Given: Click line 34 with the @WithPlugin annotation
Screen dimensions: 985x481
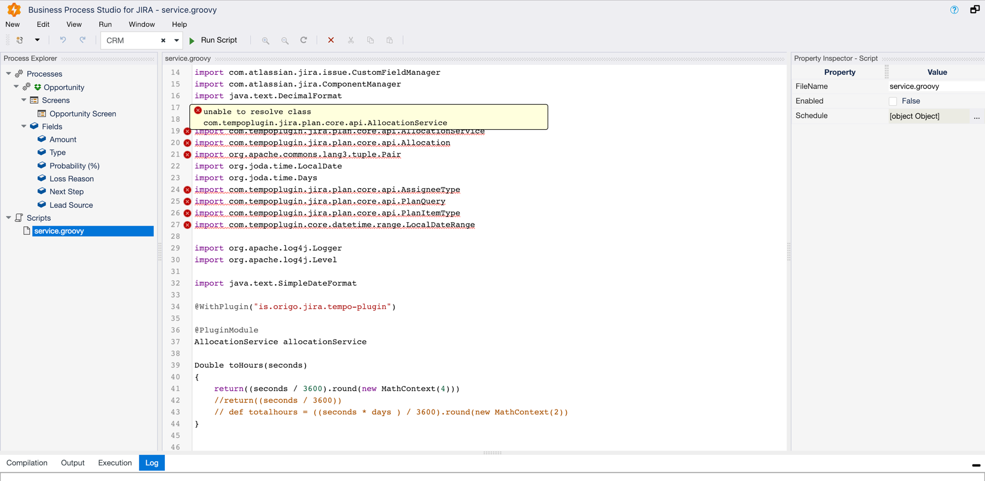Looking at the screenshot, I should (x=295, y=307).
